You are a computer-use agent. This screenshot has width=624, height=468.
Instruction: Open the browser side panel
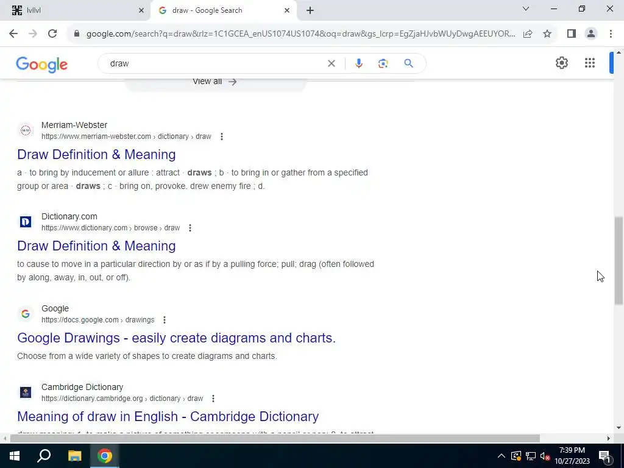pos(572,34)
